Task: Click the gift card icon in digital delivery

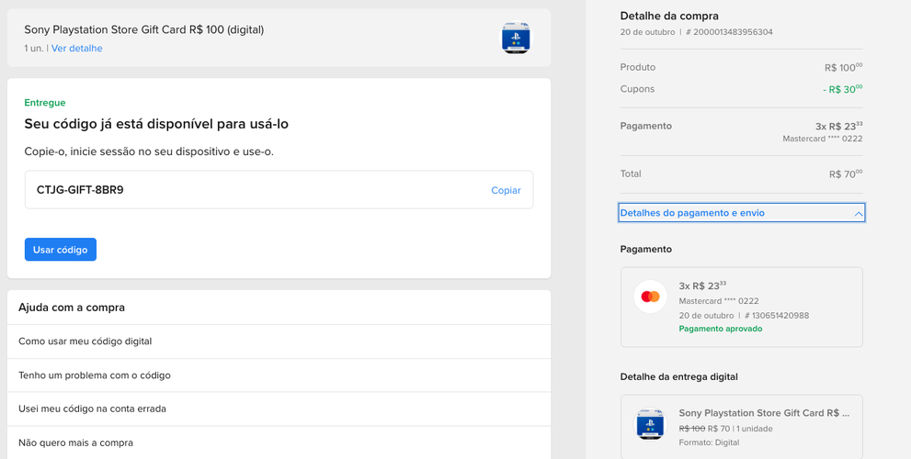Action: pyautogui.click(x=650, y=423)
